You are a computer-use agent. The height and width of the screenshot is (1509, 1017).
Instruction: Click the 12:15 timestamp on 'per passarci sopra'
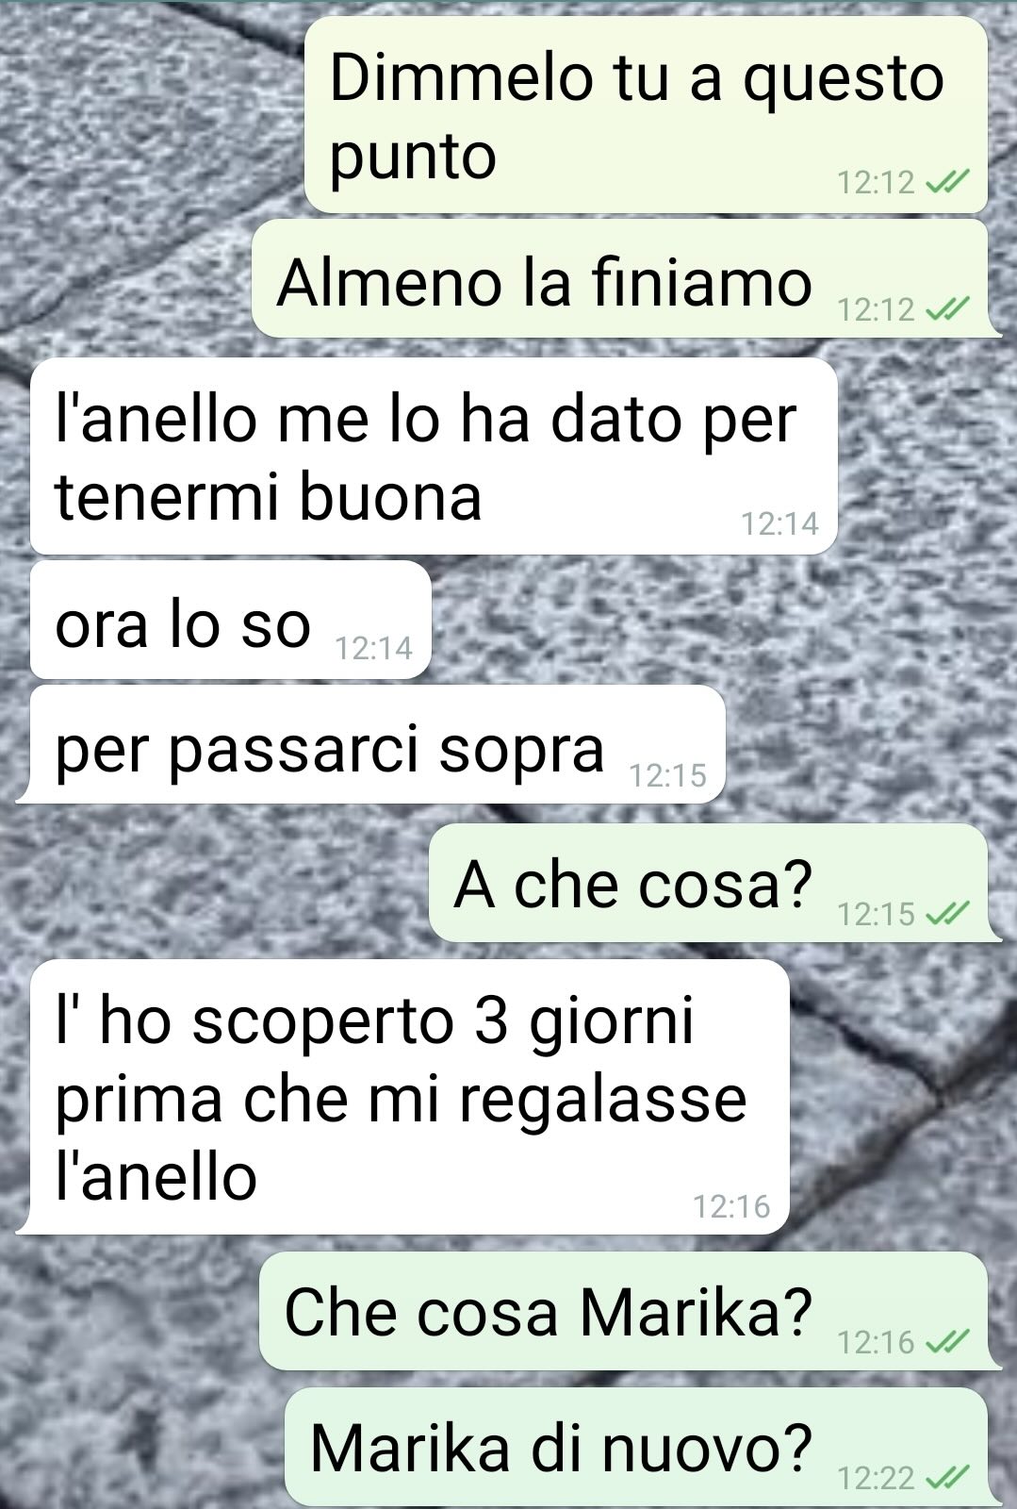point(667,775)
